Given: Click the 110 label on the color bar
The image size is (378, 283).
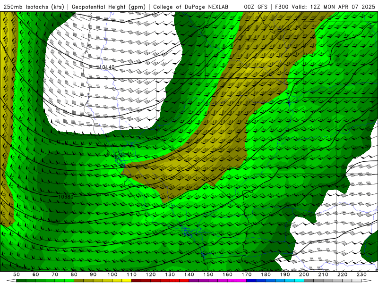Looking at the screenshot, I should (131, 275).
